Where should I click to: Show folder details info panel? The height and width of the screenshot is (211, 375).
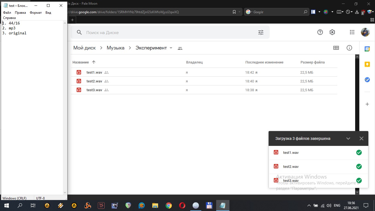349,48
